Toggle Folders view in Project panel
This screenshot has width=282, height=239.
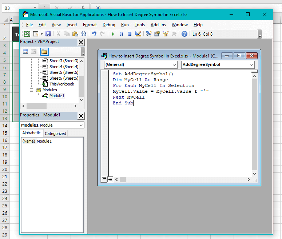pyautogui.click(x=44, y=52)
